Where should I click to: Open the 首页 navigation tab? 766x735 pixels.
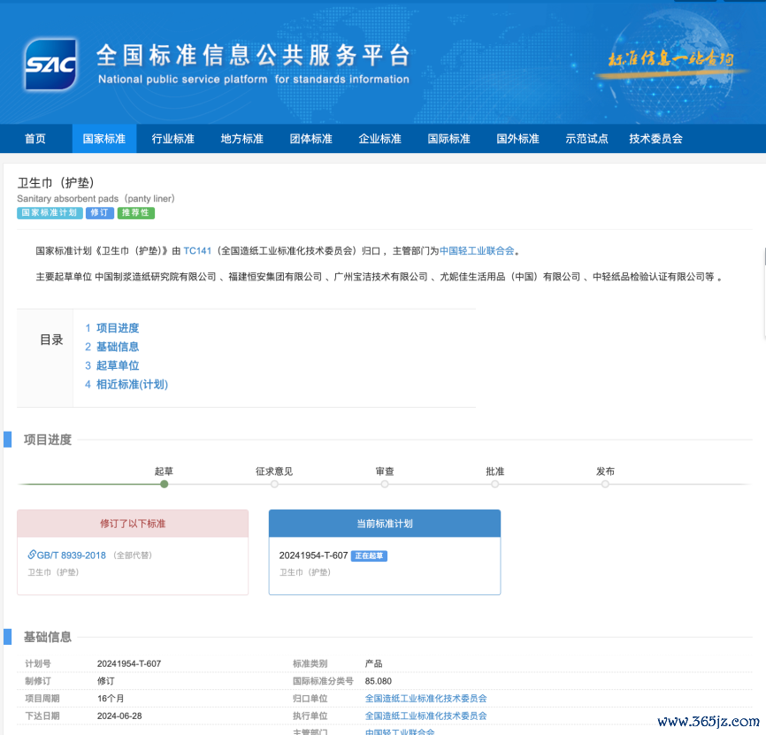pos(35,139)
